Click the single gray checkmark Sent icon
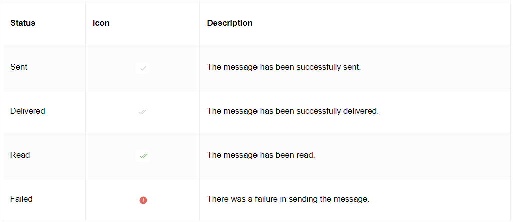 [143, 68]
